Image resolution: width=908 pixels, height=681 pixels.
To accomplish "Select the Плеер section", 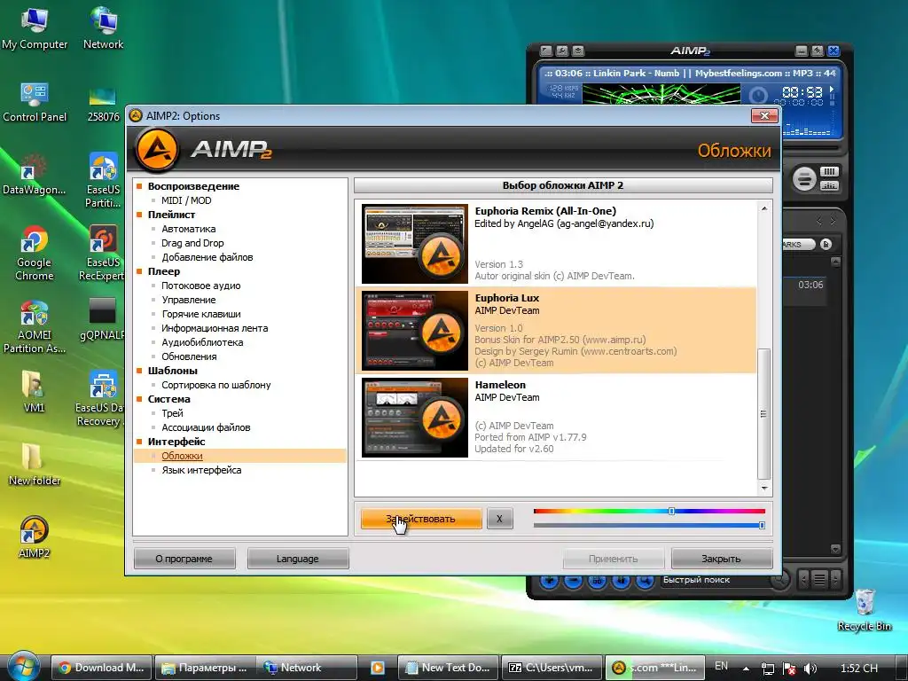I will tap(164, 271).
